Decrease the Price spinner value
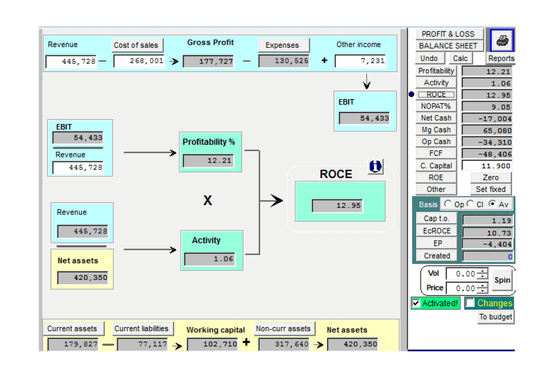Image resolution: width=555 pixels, height=379 pixels. (x=483, y=291)
